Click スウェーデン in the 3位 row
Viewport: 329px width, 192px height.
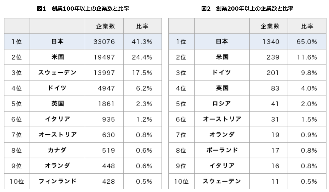pyautogui.click(x=58, y=73)
